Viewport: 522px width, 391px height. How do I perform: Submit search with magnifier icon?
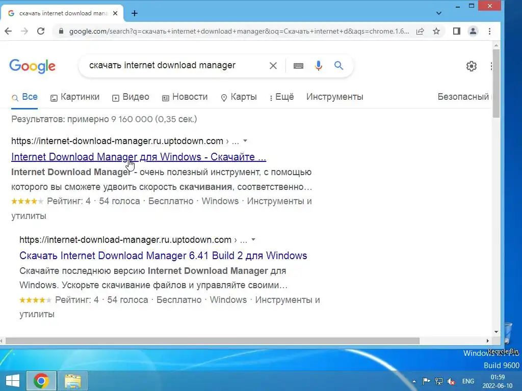coord(338,66)
